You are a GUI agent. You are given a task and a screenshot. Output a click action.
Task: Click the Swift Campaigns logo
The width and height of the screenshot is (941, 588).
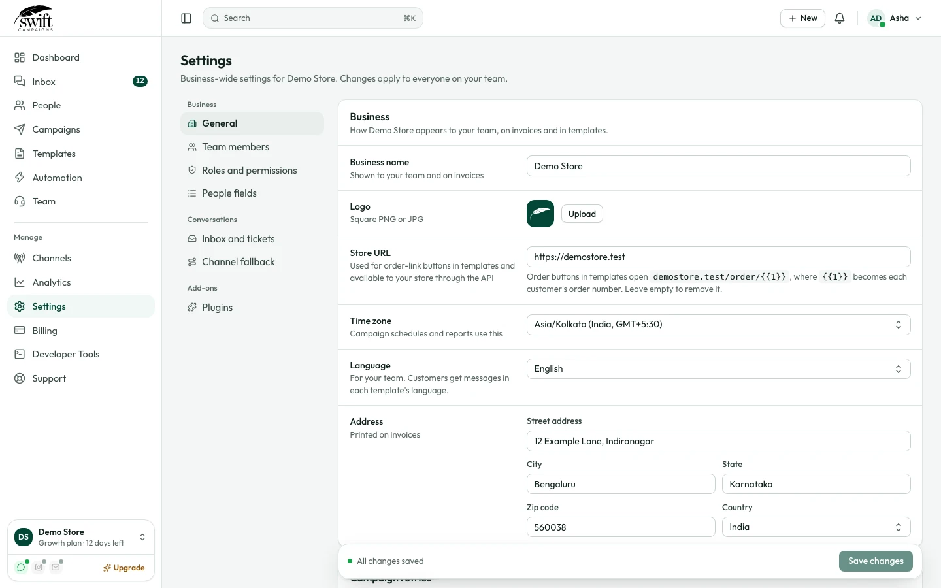[x=34, y=18]
